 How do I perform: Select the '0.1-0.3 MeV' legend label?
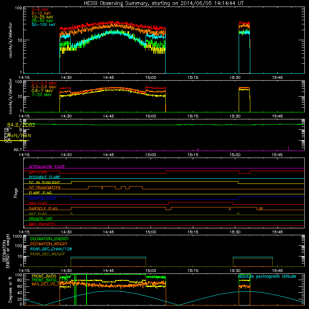[44, 83]
